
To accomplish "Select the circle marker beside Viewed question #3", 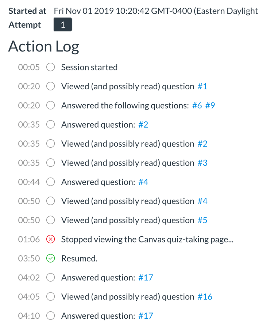I will click(50, 163).
